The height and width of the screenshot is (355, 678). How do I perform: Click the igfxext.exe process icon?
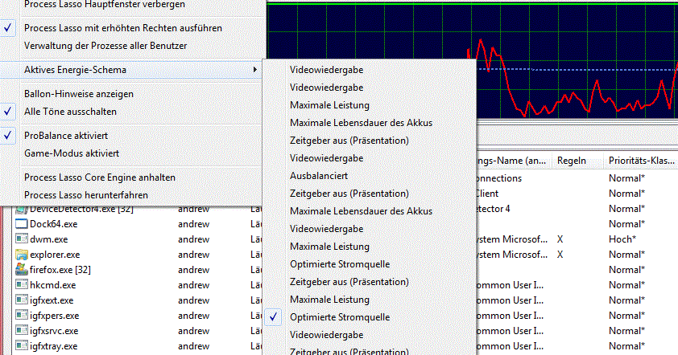pos(21,300)
